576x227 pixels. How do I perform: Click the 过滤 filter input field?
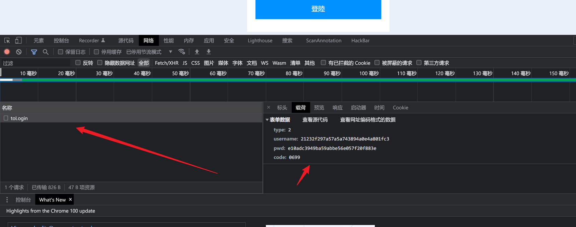coord(36,63)
